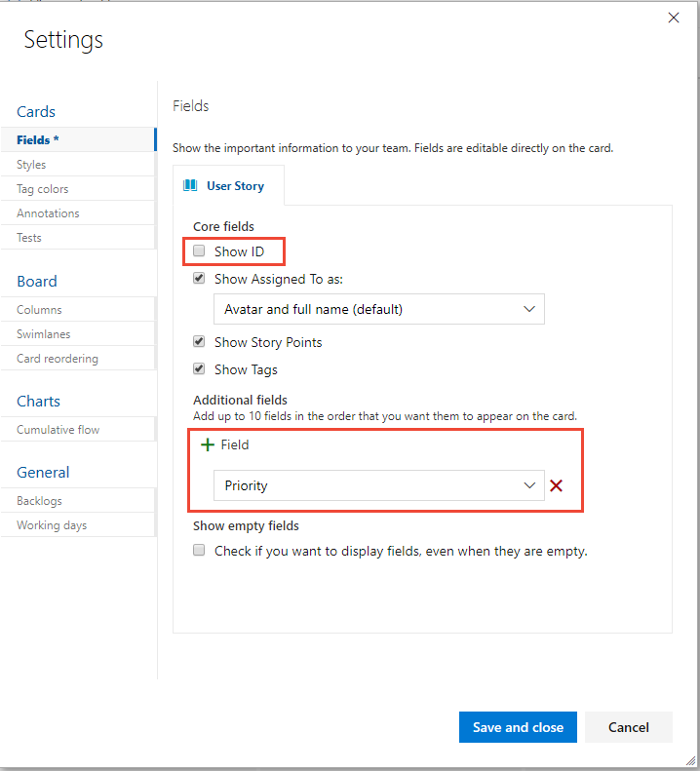Open Avatar and full name dropdown
Viewport: 700px width, 771px height.
click(379, 309)
